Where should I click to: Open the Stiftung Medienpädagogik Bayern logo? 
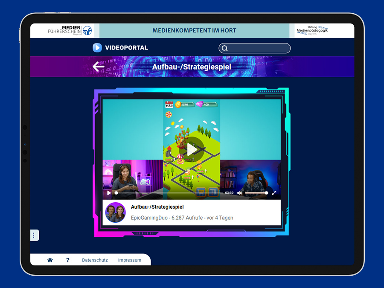[312, 30]
